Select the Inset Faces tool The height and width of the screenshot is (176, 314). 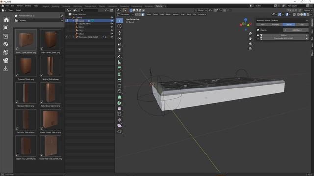[119, 74]
